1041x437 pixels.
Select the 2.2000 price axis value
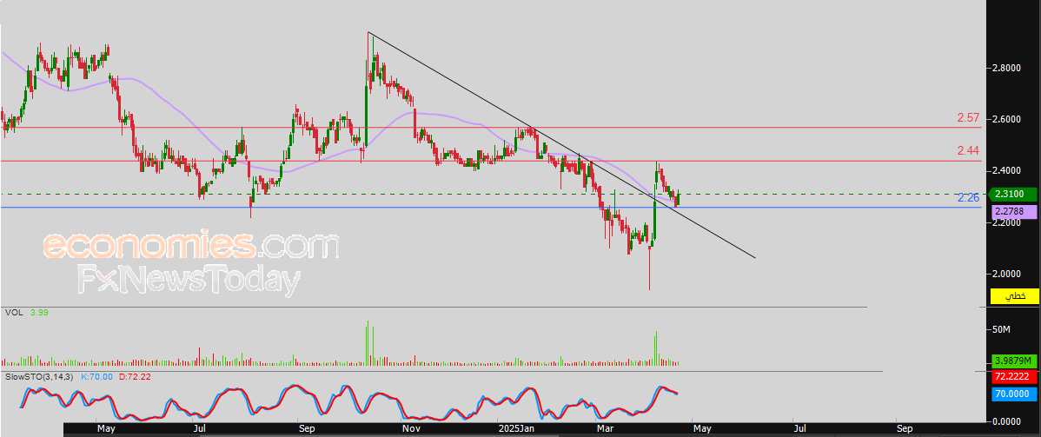(1008, 222)
